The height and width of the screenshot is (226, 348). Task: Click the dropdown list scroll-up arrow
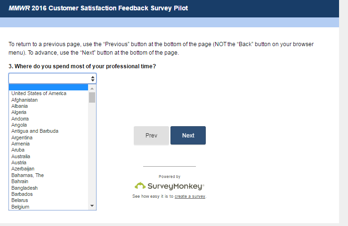point(92,89)
